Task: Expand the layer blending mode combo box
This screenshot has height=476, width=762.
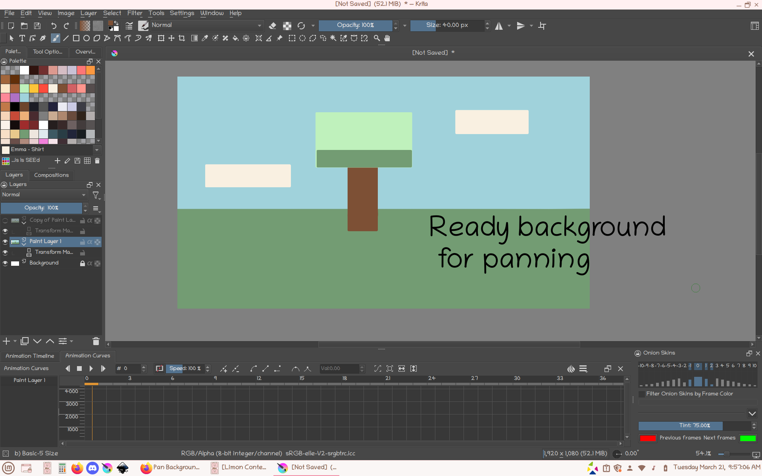Action: pyautogui.click(x=44, y=195)
